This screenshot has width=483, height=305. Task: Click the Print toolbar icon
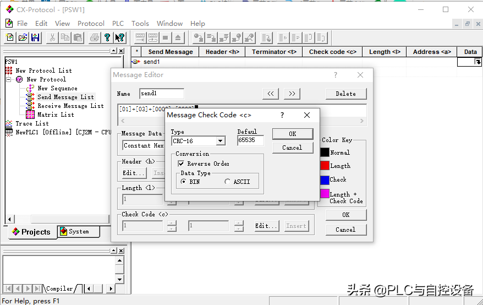94,37
